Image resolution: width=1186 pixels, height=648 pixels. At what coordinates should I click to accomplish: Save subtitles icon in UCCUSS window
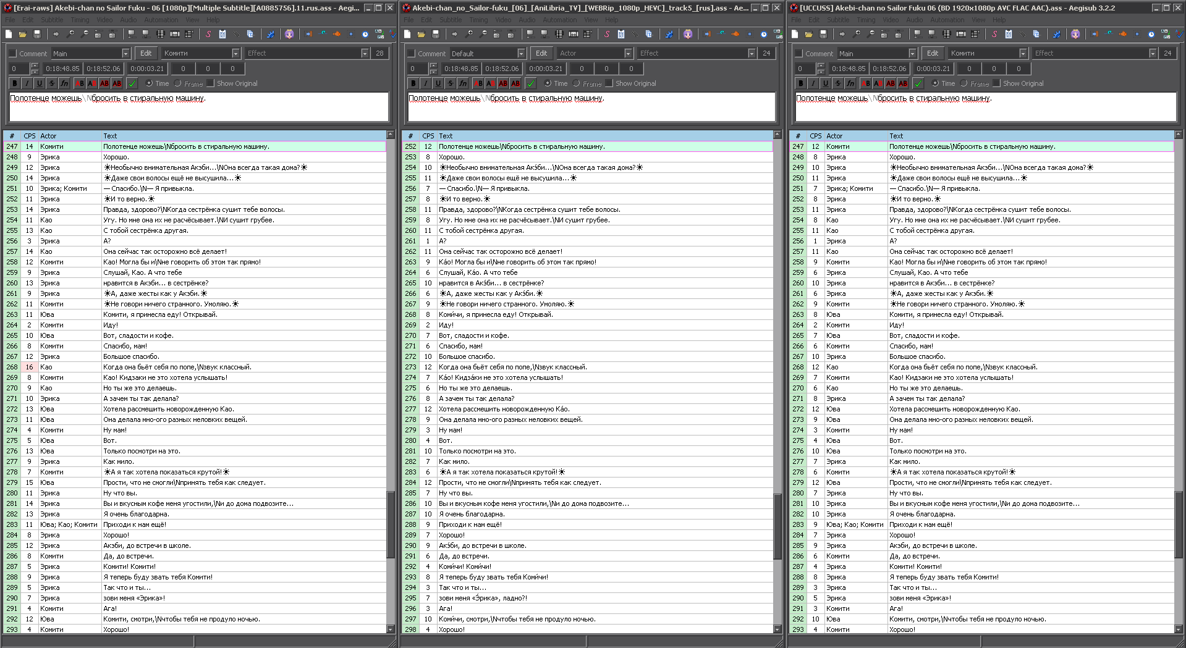[x=823, y=34]
